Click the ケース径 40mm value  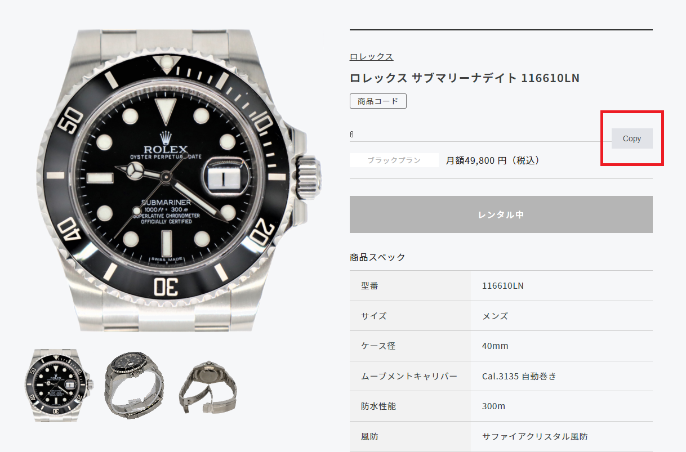pos(495,346)
